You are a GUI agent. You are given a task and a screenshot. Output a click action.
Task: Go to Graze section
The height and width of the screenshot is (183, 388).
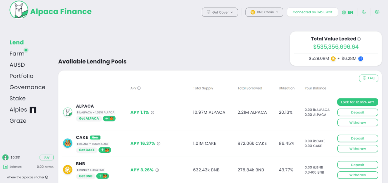[18, 121]
